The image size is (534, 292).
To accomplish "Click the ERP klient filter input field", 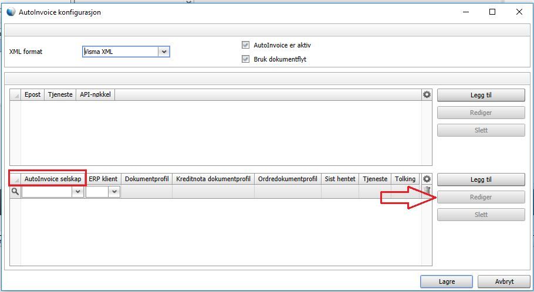I will [x=97, y=192].
